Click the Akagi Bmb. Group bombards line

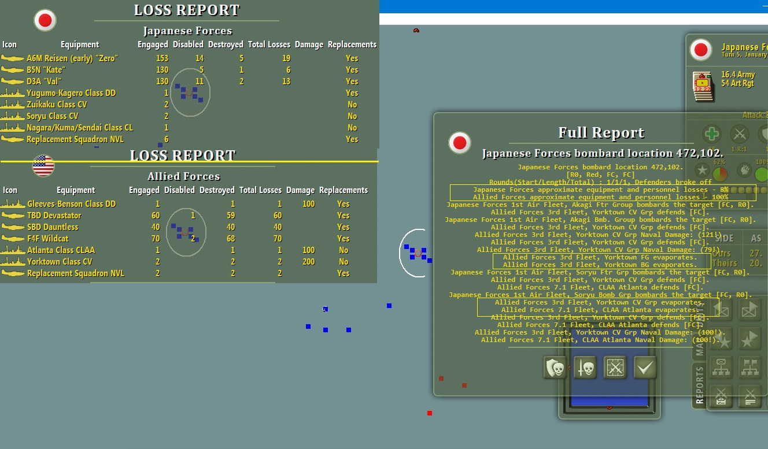(x=600, y=220)
